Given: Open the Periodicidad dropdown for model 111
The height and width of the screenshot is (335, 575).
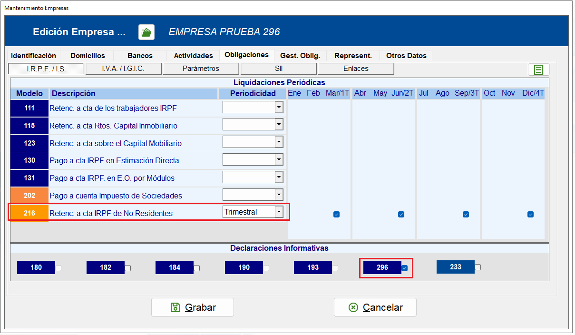Looking at the screenshot, I should click(279, 107).
